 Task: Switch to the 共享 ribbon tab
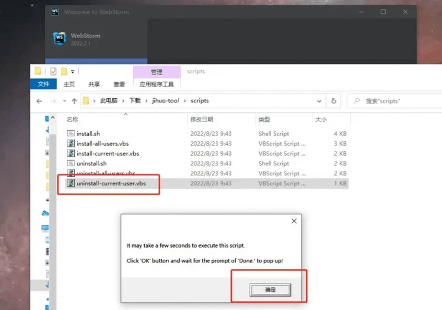(94, 84)
